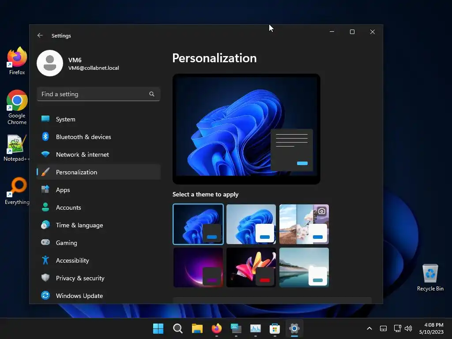Click the large desktop theme preview image
Screen dimensions: 452x339
[246, 129]
